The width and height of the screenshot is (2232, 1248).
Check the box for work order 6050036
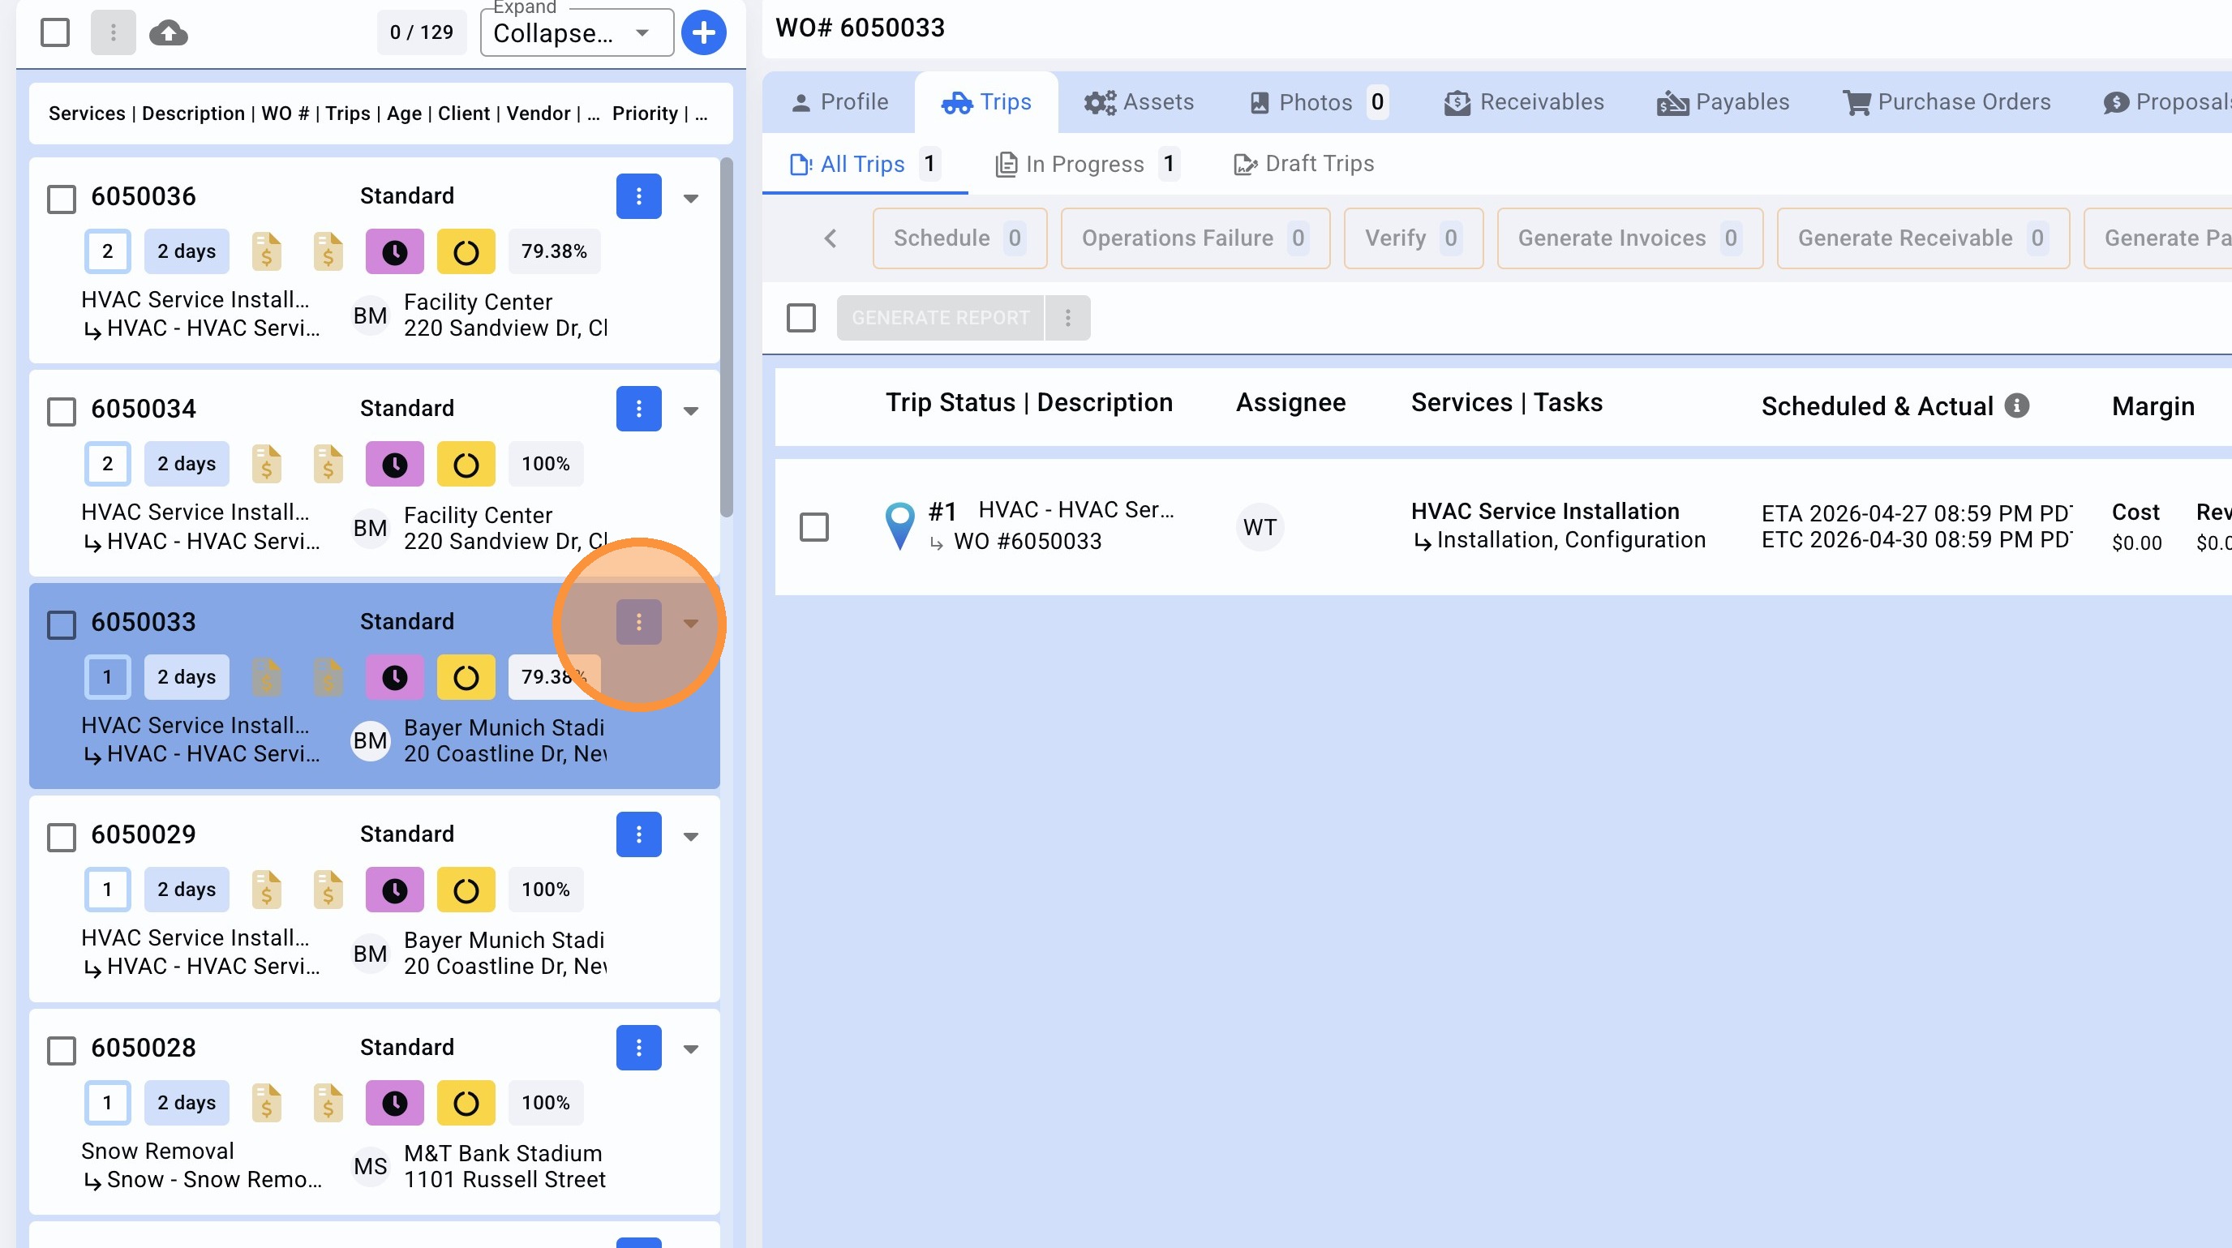coord(62,199)
